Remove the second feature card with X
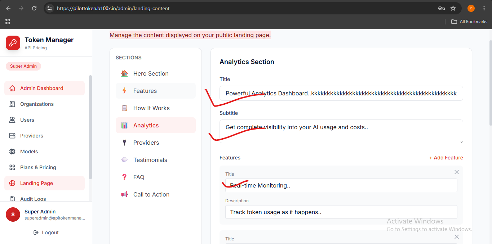 click(x=457, y=237)
